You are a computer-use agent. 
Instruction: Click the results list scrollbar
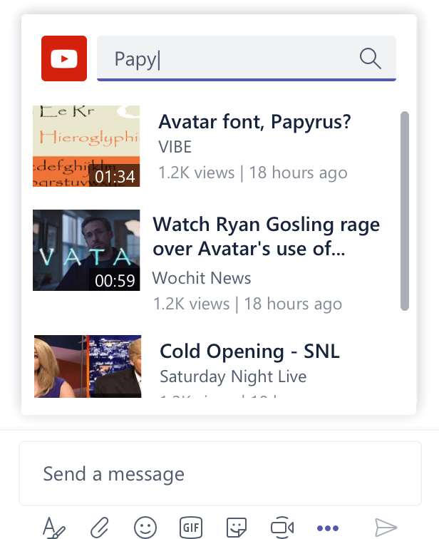[405, 211]
